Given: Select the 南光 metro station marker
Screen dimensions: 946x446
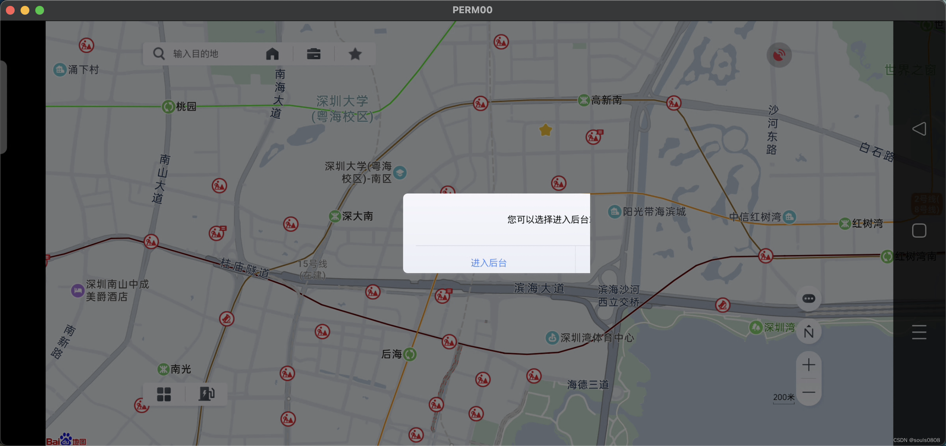Looking at the screenshot, I should point(163,369).
